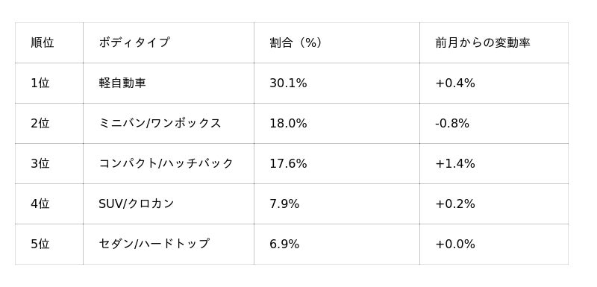Select the 5位 rank cell
The height and width of the screenshot is (287, 597).
tap(49, 244)
